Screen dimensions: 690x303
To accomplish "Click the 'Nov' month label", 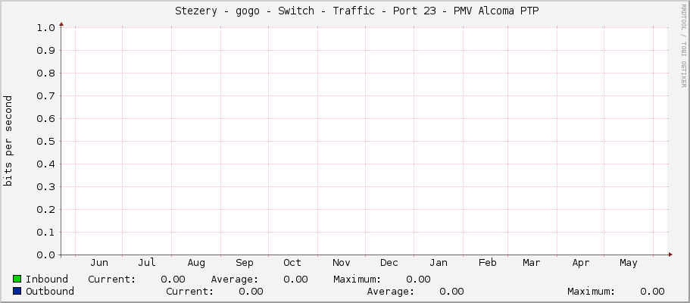I will [341, 263].
